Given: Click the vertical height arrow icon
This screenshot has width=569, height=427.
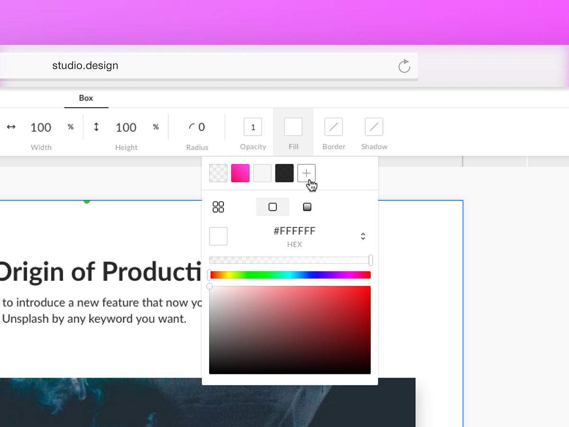Looking at the screenshot, I should (96, 127).
